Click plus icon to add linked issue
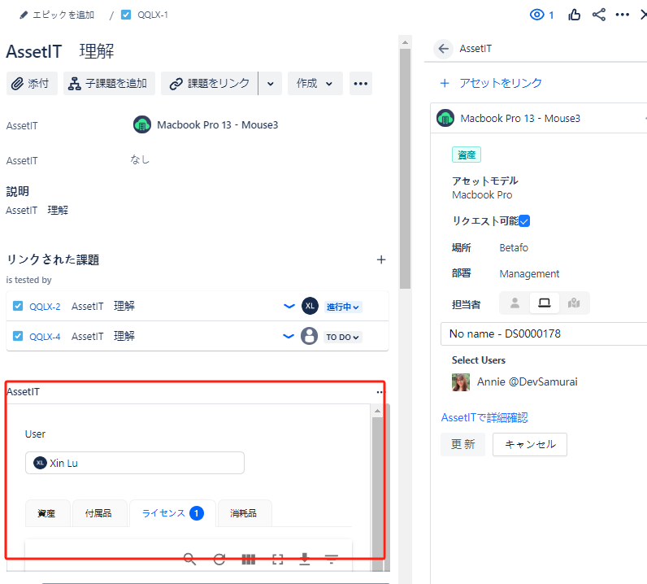Viewport: 647px width, 584px height. click(x=381, y=259)
